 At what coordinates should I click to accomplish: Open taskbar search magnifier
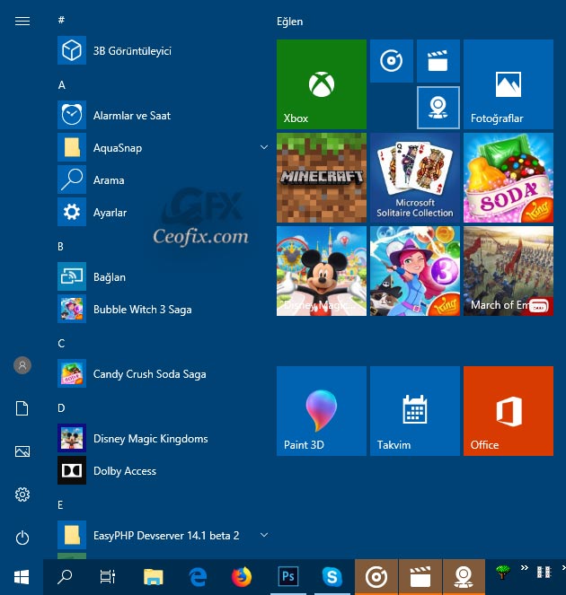point(65,577)
